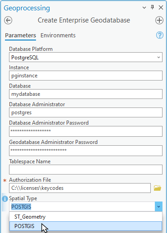Viewport: 167px width, 233px height.
Task: Click the Instance field containing pginstance
Action: point(86,76)
